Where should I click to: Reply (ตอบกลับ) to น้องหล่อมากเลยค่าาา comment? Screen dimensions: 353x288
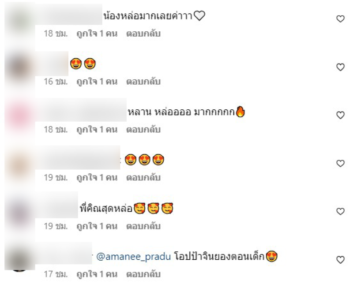[143, 34]
